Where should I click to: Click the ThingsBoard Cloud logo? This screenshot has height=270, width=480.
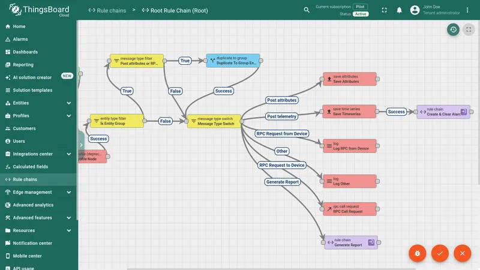(x=39, y=10)
